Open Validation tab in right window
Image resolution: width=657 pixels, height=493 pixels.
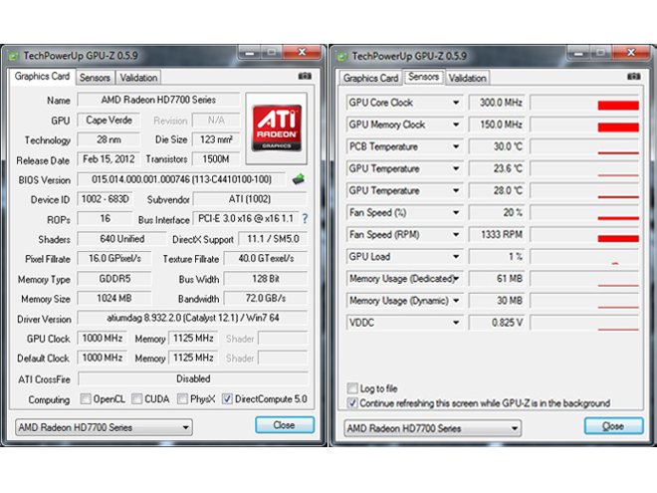(x=467, y=78)
